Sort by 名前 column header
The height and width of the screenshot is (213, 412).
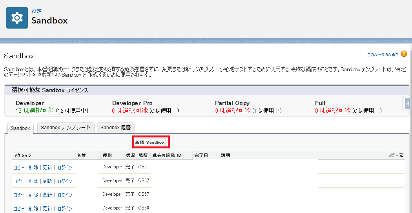[88, 155]
